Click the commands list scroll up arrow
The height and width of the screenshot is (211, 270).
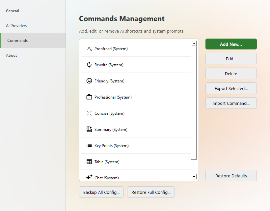click(194, 44)
